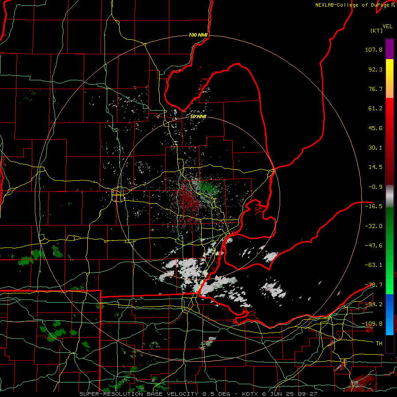
Task: Click the 14.5 velocity scale value
Action: tap(375, 167)
